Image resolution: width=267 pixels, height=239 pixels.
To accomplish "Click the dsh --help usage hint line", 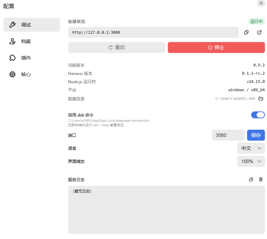I will [x=96, y=125].
